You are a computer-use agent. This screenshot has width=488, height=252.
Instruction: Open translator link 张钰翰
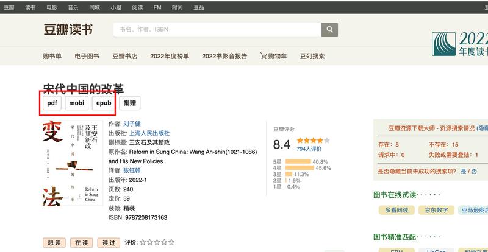pyautogui.click(x=132, y=170)
